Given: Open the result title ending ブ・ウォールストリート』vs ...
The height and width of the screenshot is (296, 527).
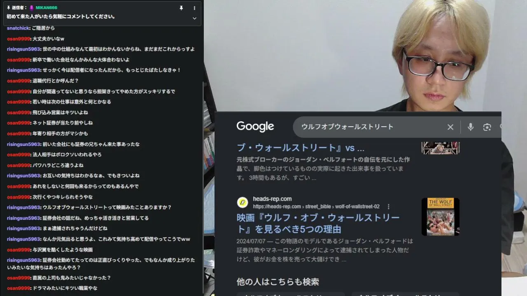Looking at the screenshot, I should click(301, 148).
